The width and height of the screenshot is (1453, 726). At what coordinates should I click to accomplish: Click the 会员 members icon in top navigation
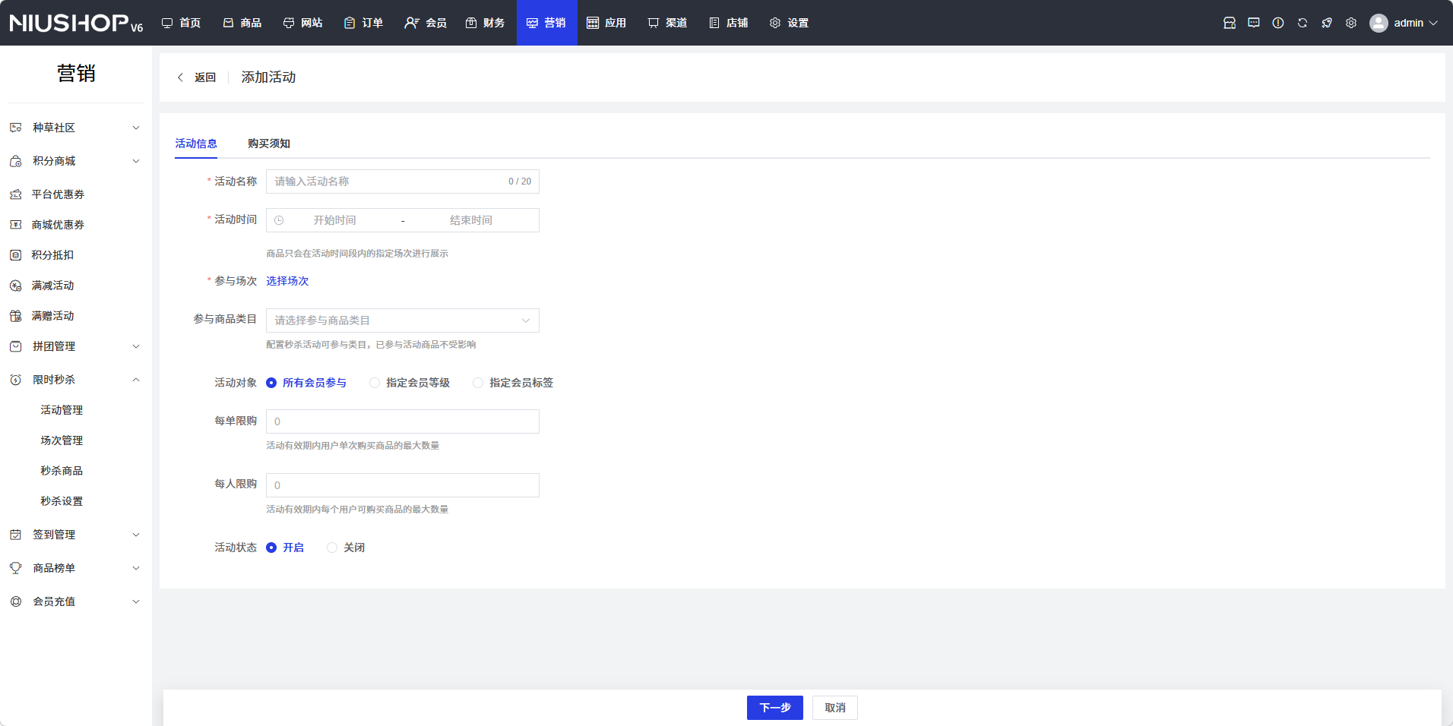(x=411, y=23)
